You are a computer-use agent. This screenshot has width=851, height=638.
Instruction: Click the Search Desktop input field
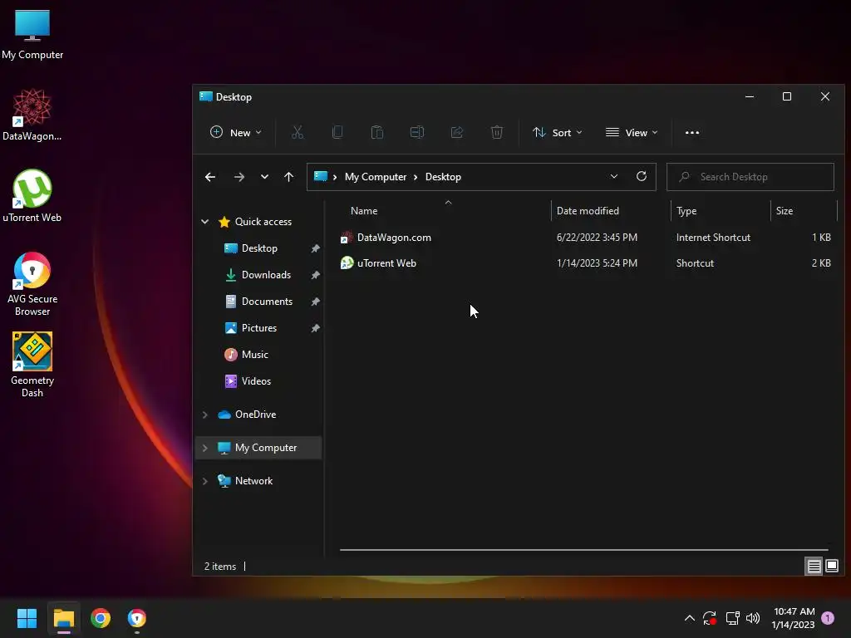click(x=750, y=177)
